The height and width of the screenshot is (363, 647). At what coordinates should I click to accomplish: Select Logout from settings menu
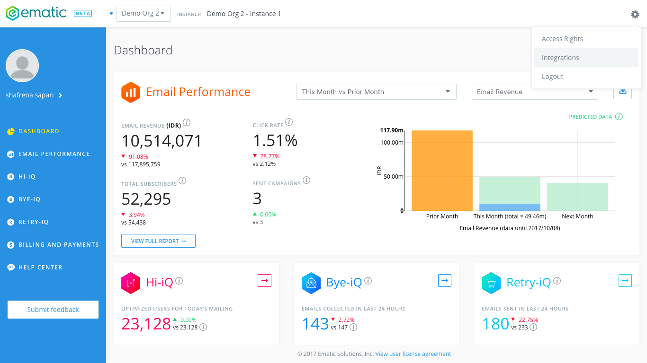(586, 77)
